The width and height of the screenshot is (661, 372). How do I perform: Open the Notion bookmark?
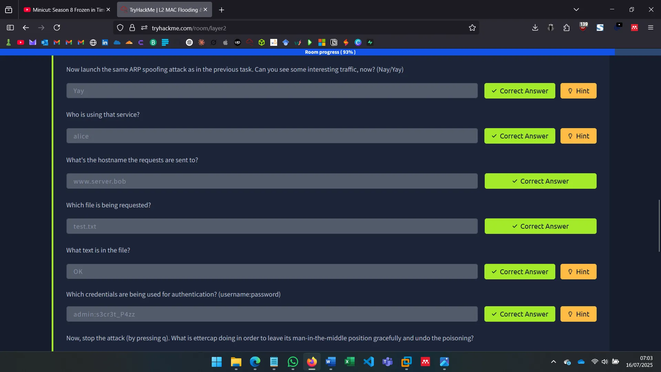(x=334, y=42)
